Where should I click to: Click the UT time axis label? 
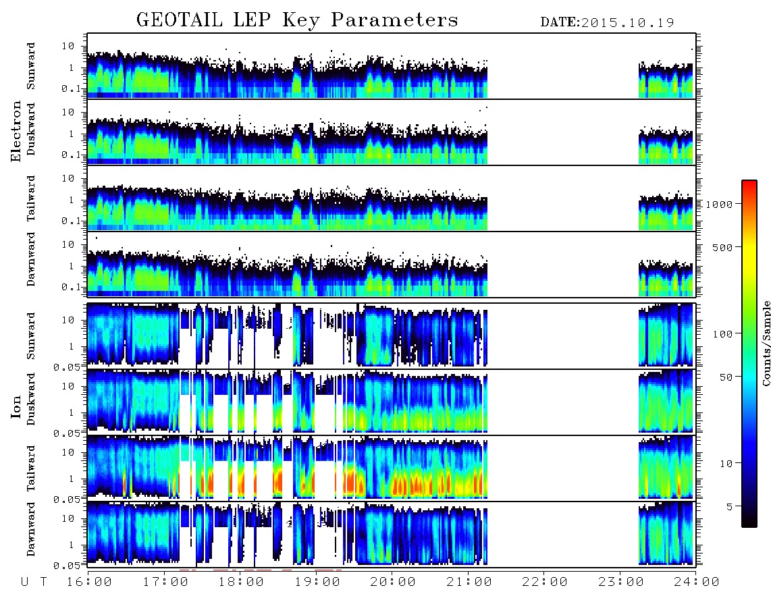pos(34,583)
